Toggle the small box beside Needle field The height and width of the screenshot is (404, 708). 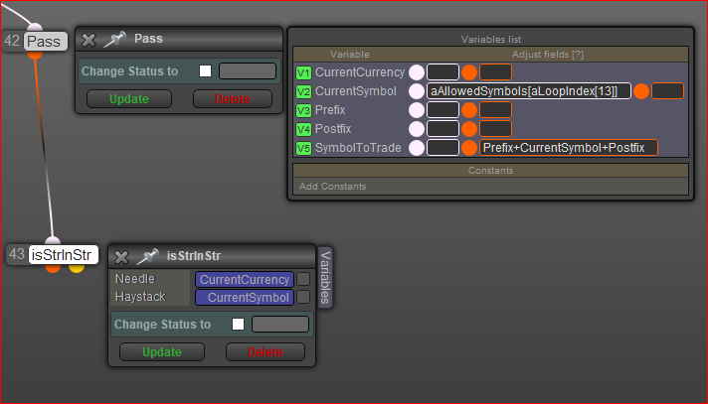click(303, 279)
